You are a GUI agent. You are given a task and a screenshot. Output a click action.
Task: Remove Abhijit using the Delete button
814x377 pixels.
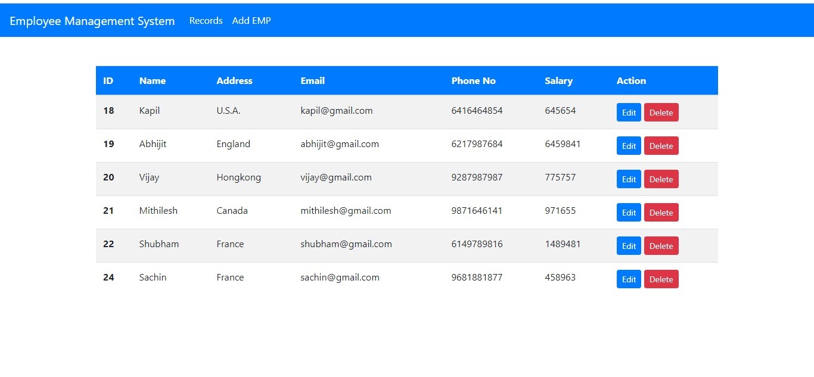tap(661, 146)
